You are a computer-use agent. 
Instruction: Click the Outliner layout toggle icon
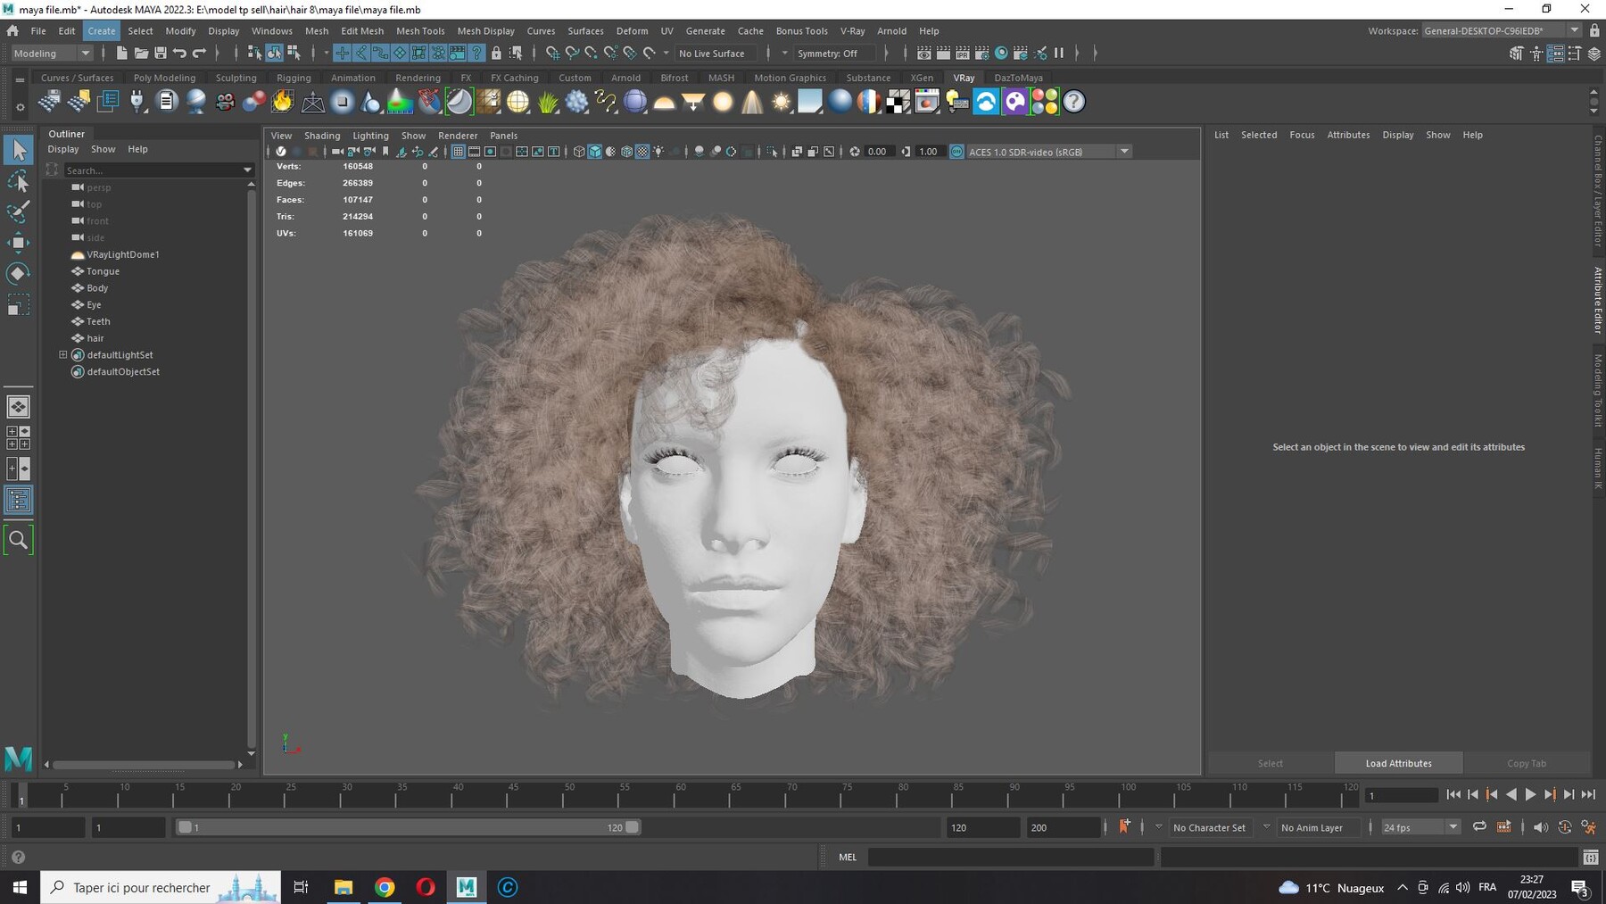[x=18, y=500]
